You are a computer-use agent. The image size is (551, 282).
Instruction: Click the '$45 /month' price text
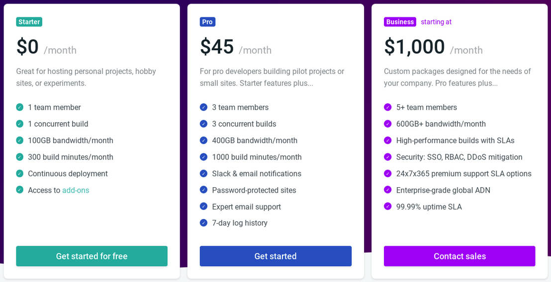235,47
